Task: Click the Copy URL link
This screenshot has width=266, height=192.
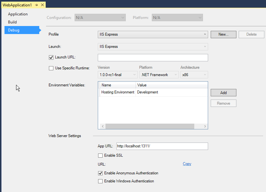Action: [187, 164]
